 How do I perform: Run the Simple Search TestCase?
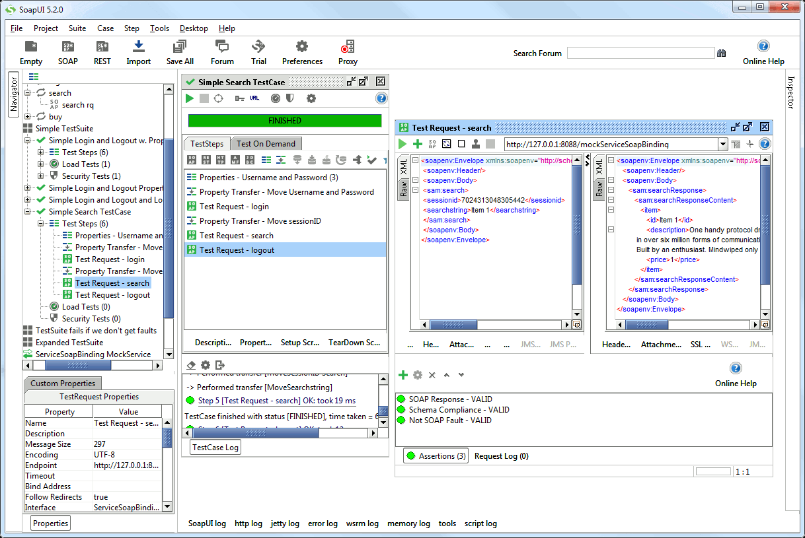pyautogui.click(x=190, y=98)
